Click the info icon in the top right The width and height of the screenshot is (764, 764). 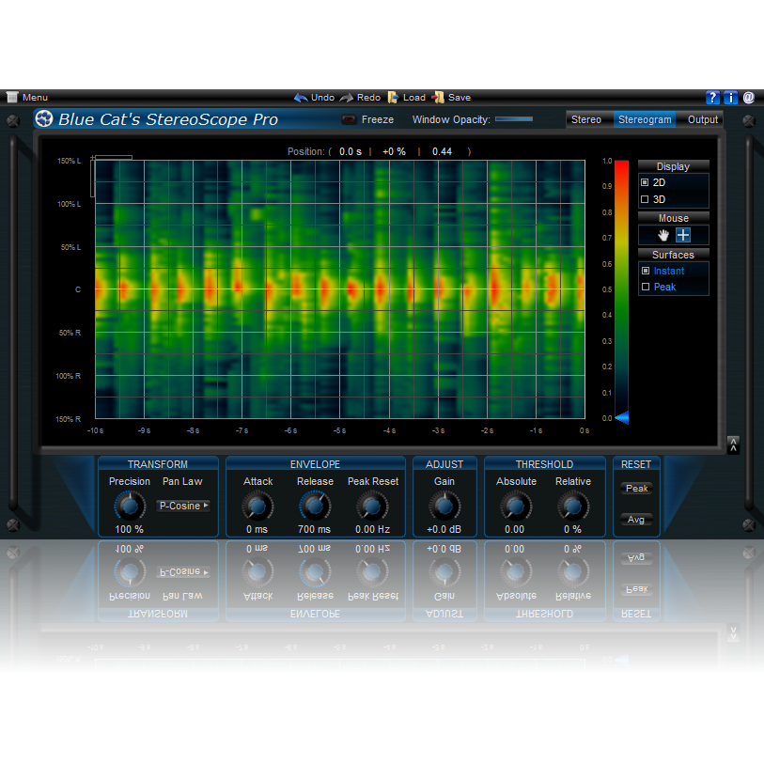click(x=730, y=97)
